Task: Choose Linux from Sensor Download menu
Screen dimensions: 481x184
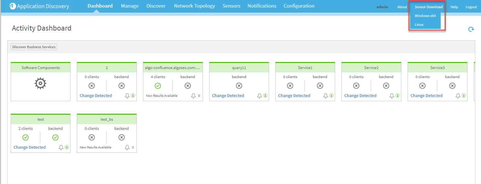Action: [419, 25]
